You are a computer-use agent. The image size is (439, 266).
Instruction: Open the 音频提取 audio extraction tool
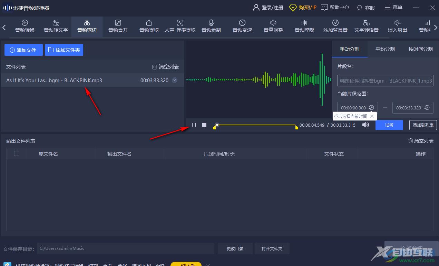click(x=149, y=26)
